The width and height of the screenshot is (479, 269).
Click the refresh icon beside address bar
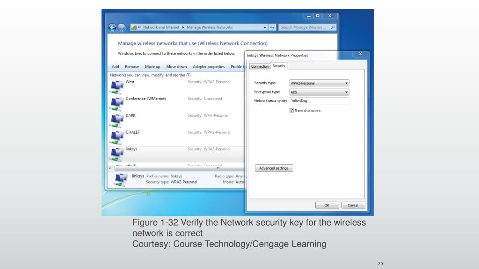click(x=272, y=28)
